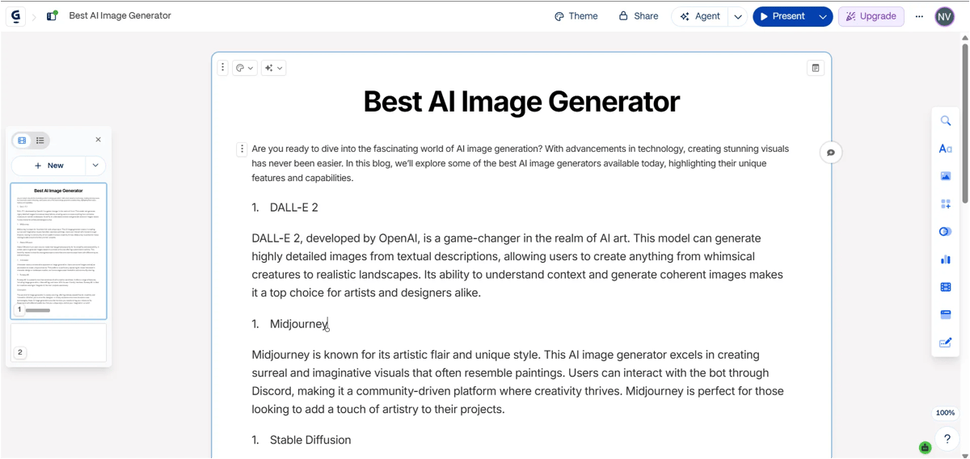The height and width of the screenshot is (459, 970).
Task: Click the block handle beside intro paragraph
Action: (242, 149)
